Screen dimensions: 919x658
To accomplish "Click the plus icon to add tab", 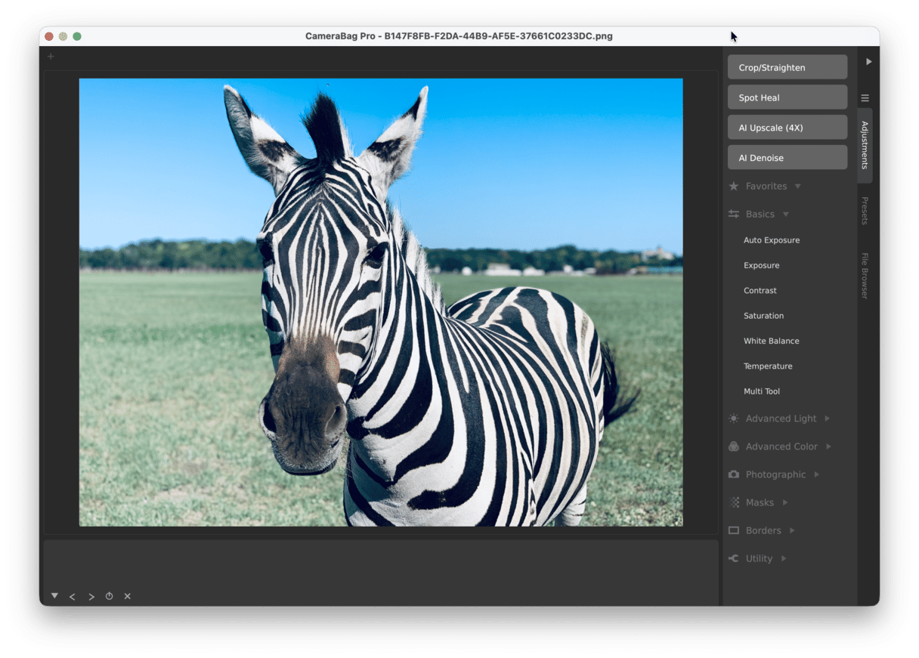I will (x=51, y=57).
